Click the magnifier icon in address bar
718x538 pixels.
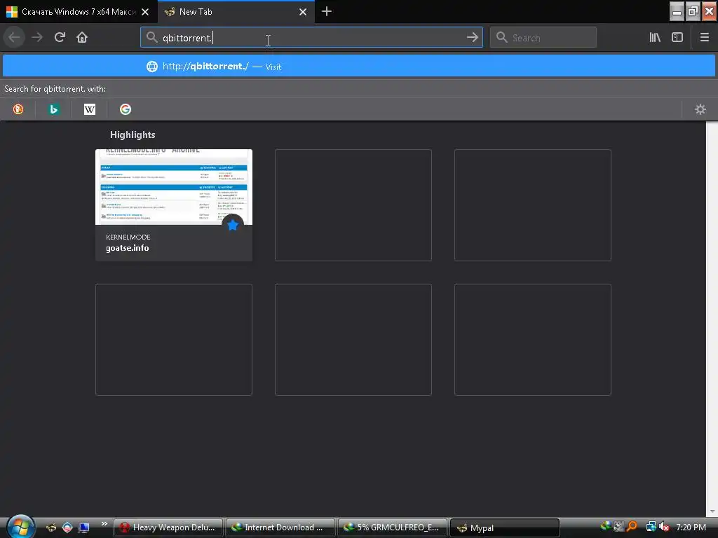click(151, 38)
